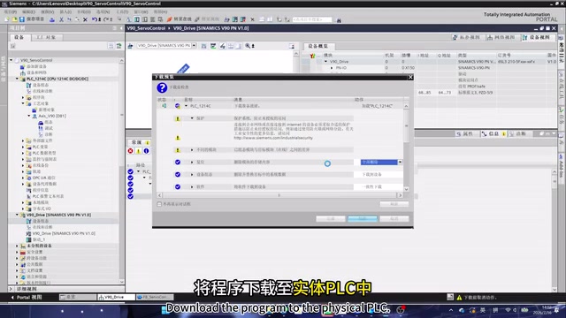Open the 全部删除 action dropdown
The width and height of the screenshot is (566, 318).
pyautogui.click(x=400, y=163)
